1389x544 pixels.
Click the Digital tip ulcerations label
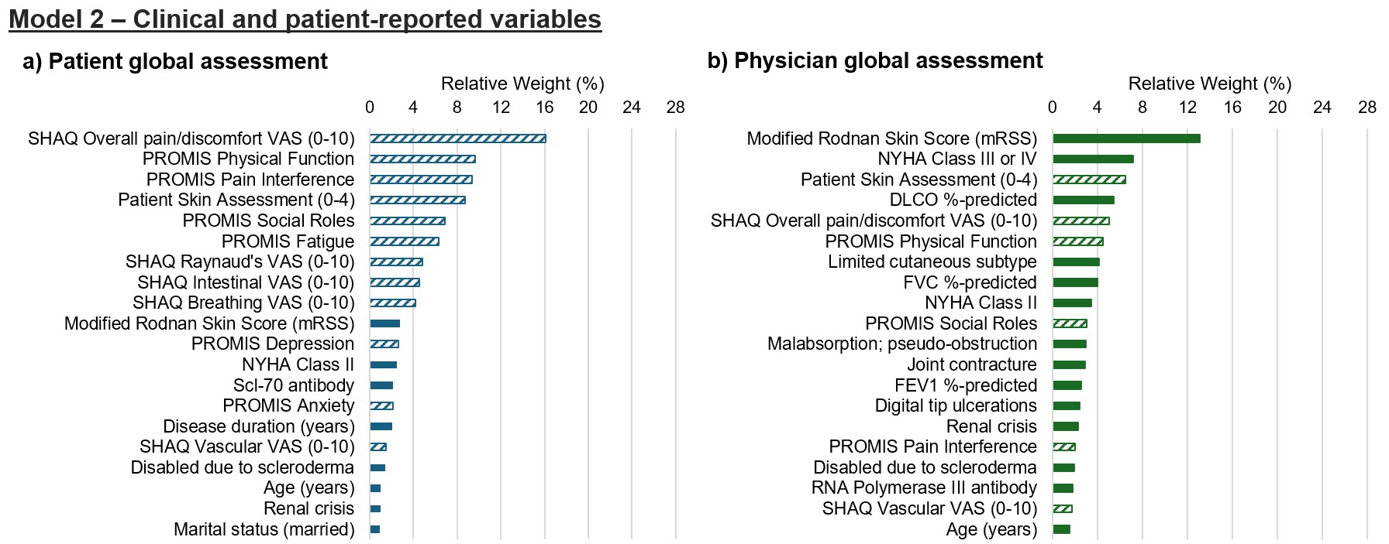(x=955, y=405)
